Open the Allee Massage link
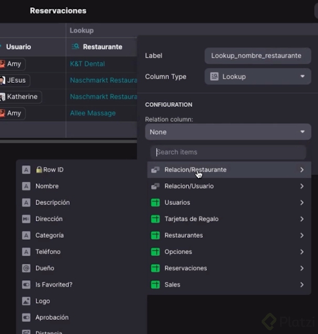Viewport: 318px width, 334px height. click(93, 113)
